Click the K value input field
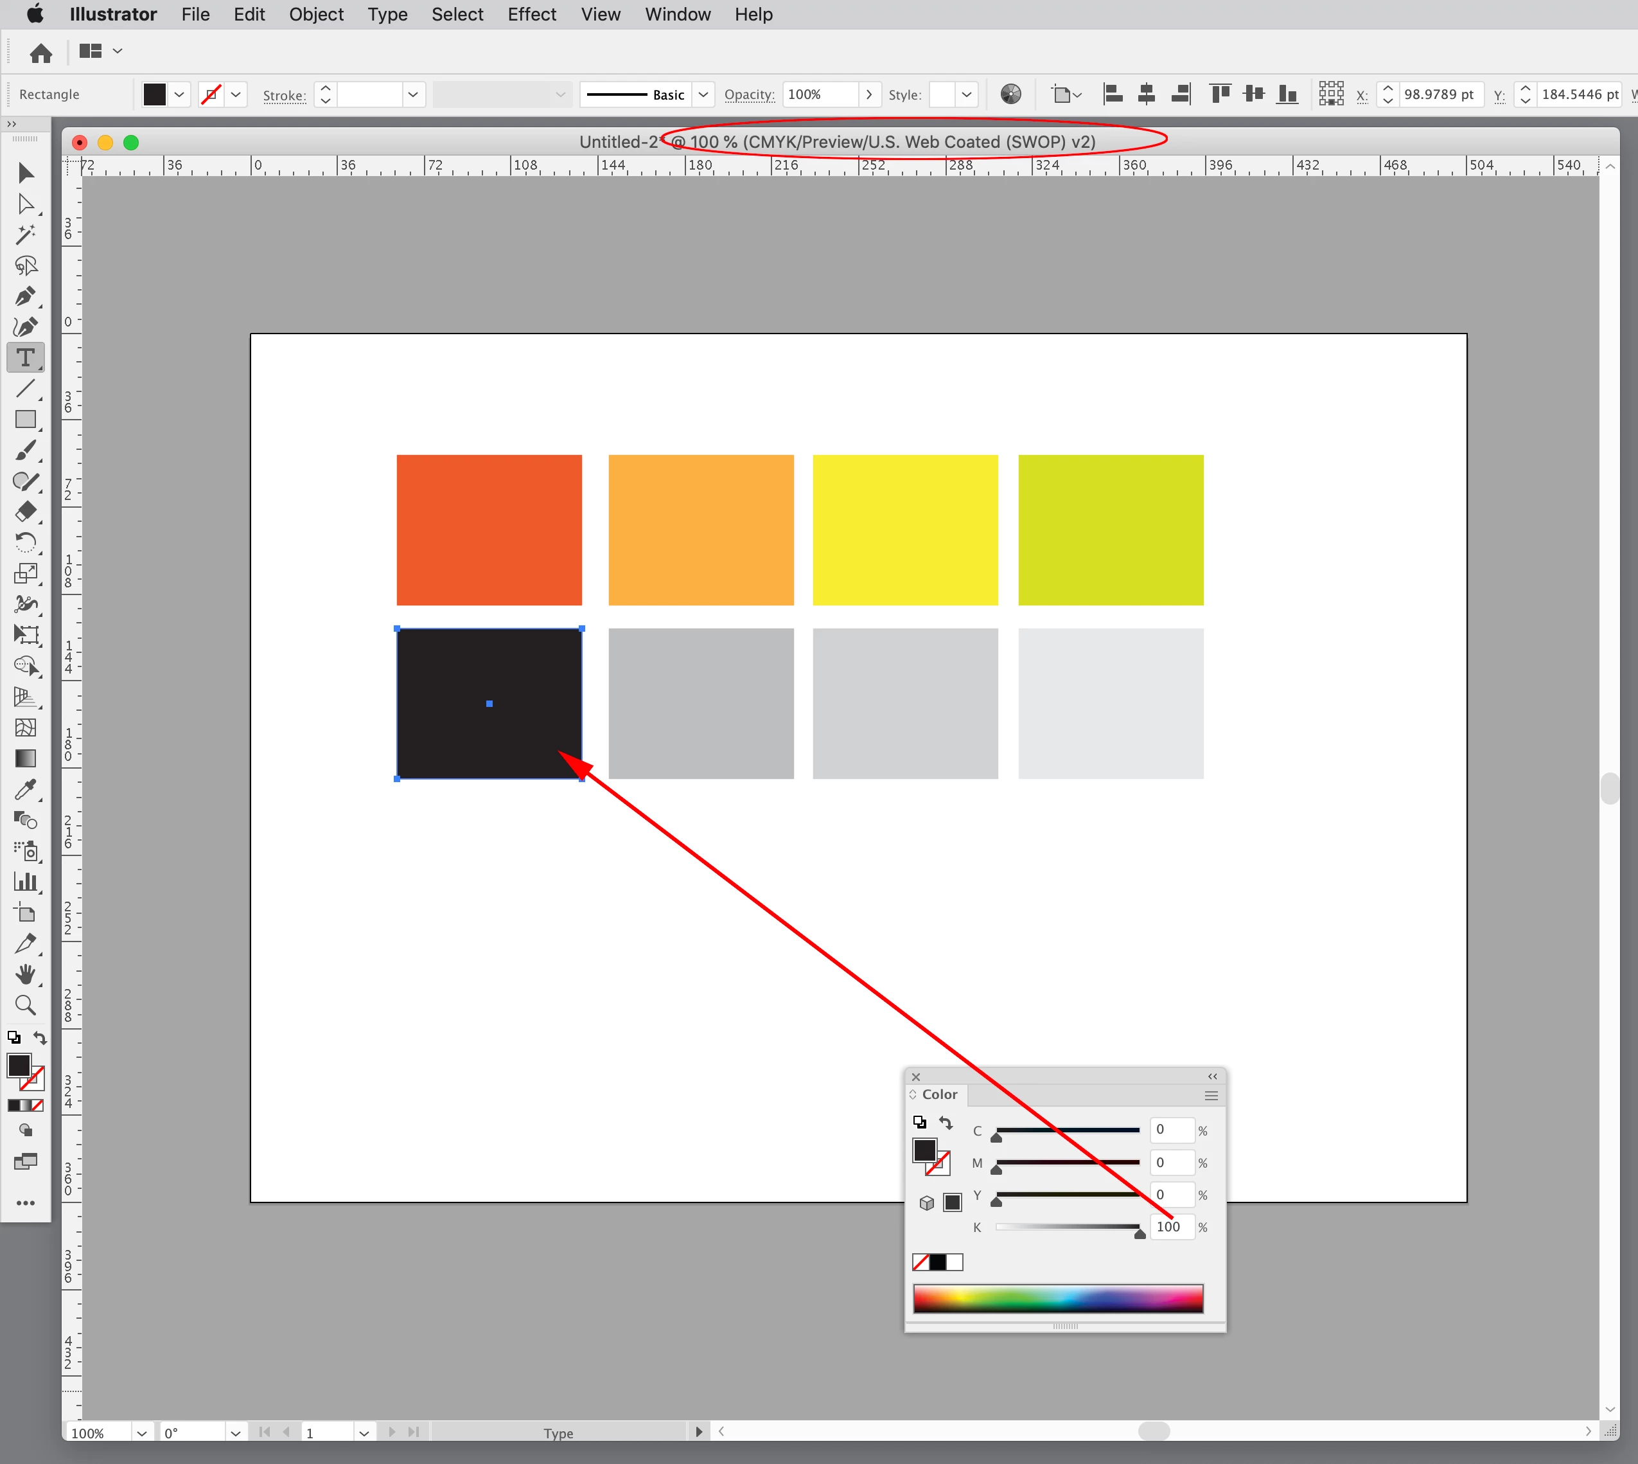This screenshot has height=1464, width=1638. [x=1170, y=1227]
